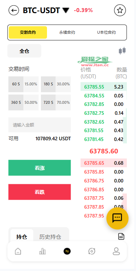This screenshot has height=271, width=136.
Task: Switch to the 永续合约 tab
Action: (x=67, y=32)
